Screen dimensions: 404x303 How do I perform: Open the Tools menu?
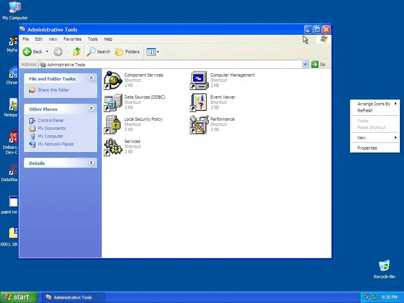pos(92,39)
